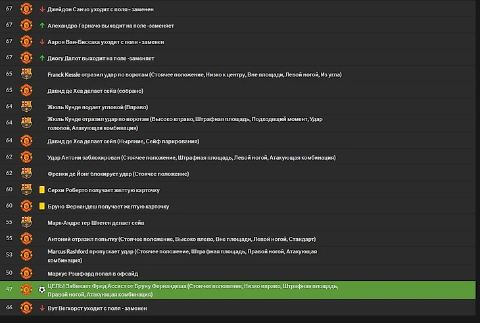This screenshot has height=323, width=480.
Task: Click minute 55 in Антоний отразил попытку row
Action: coord(9,238)
